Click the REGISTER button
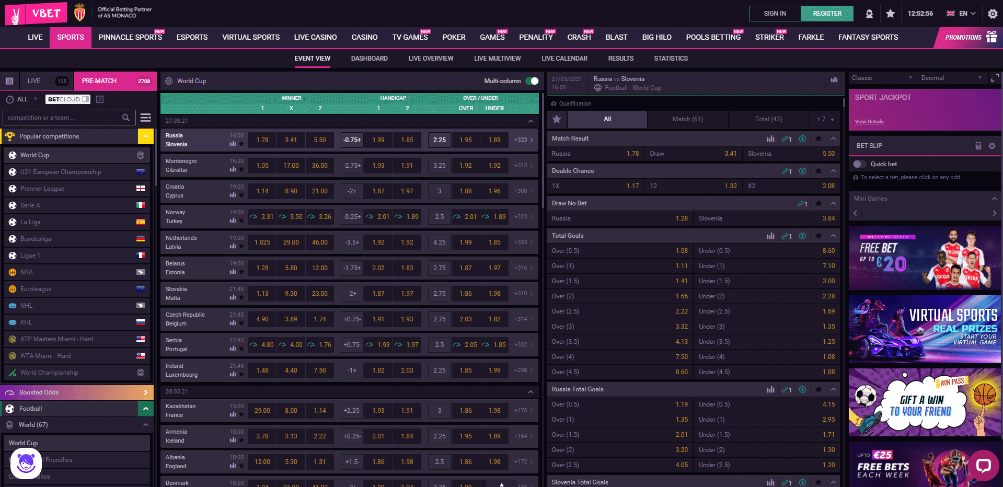Screen dimensions: 1003x487 tap(827, 14)
